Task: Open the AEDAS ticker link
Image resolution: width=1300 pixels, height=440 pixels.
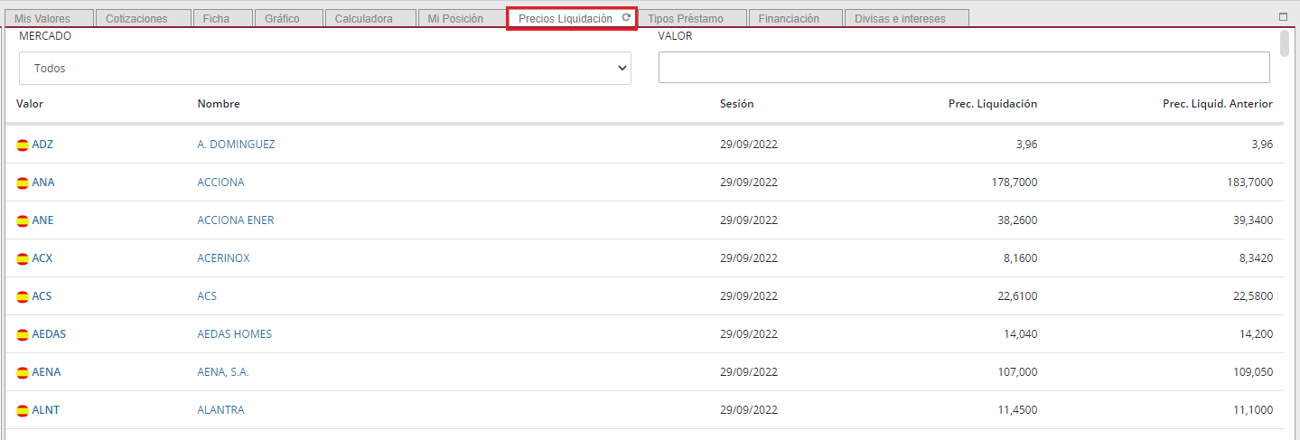Action: 49,334
